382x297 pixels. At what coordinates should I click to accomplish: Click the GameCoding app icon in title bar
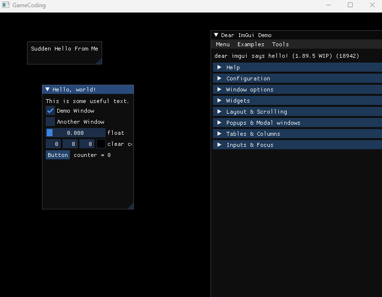point(6,5)
